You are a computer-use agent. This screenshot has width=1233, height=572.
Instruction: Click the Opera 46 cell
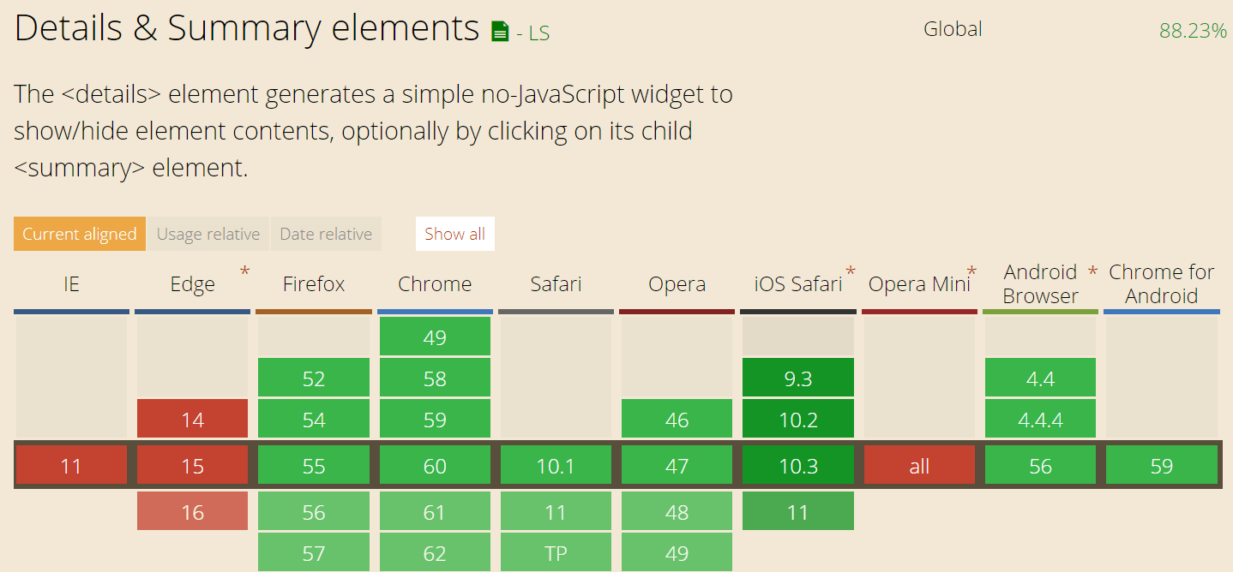pyautogui.click(x=677, y=420)
